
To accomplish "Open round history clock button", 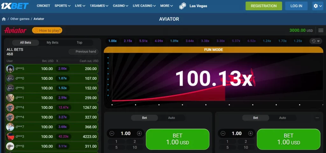I will click(315, 41).
